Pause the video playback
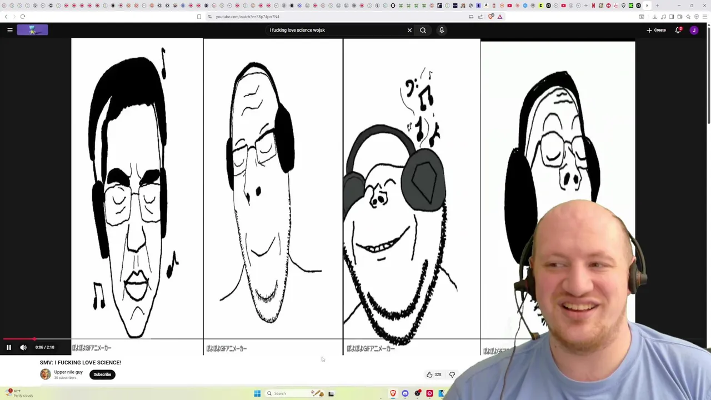 (x=9, y=347)
